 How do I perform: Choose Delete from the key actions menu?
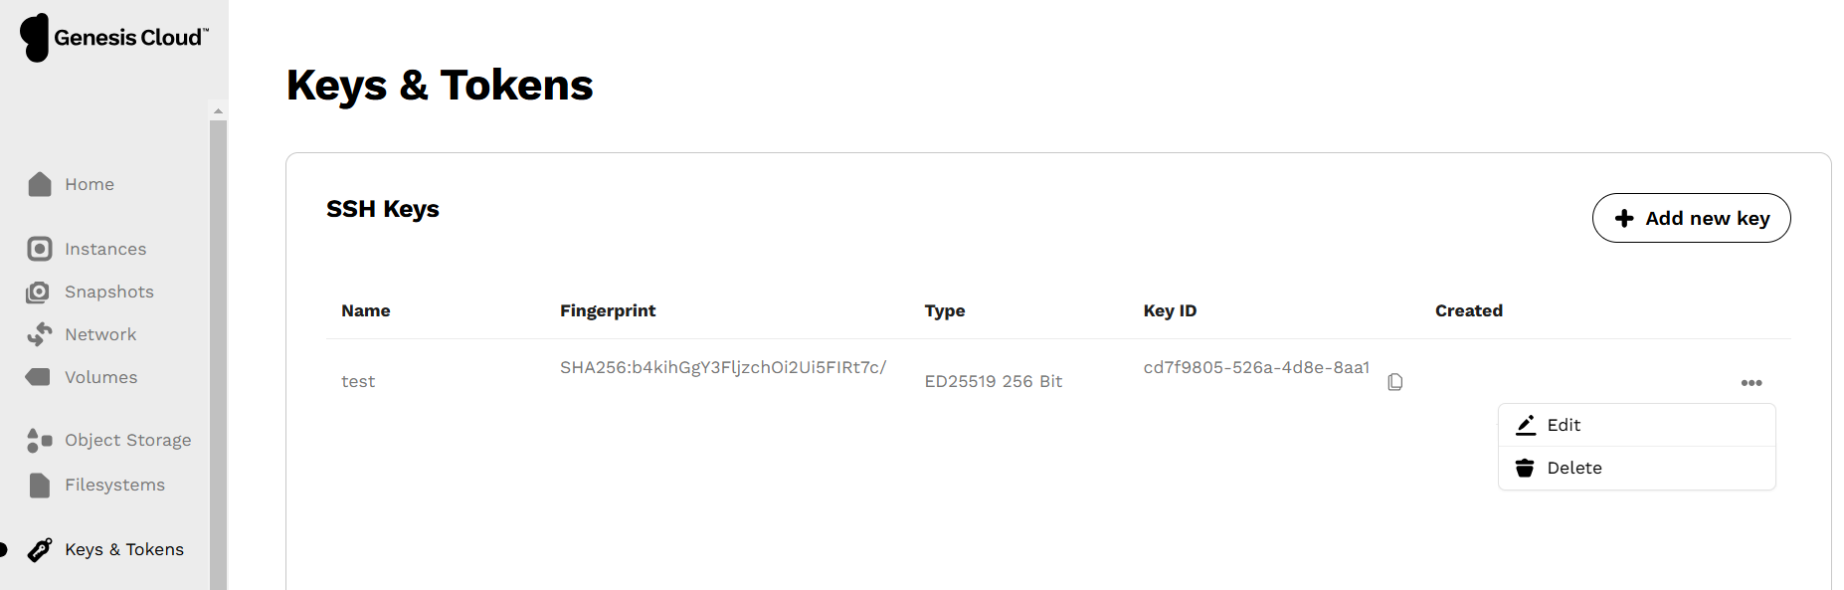click(x=1636, y=468)
